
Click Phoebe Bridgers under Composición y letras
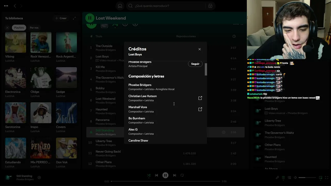coord(140,85)
